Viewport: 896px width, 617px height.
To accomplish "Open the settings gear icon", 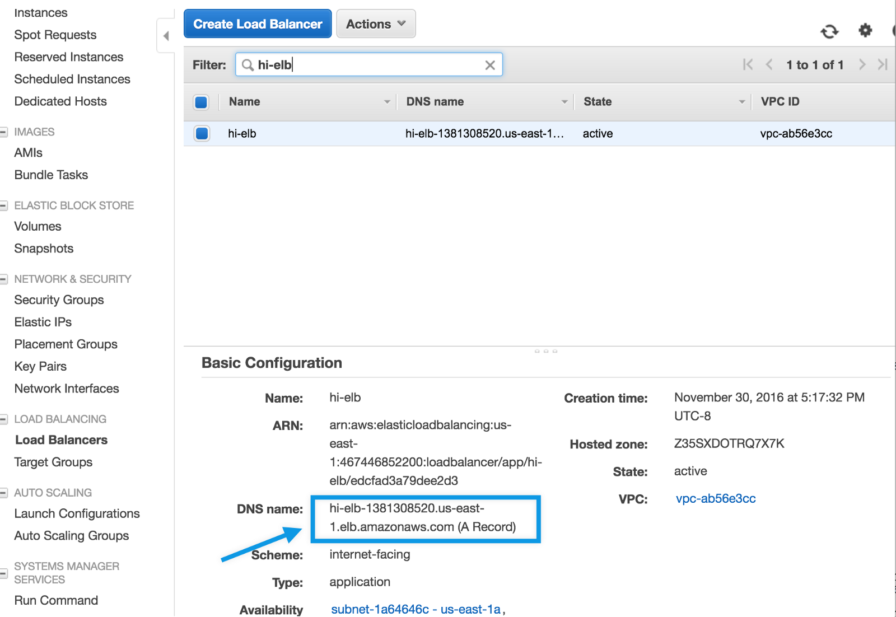I will point(865,30).
